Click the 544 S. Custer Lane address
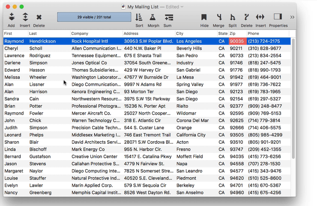The width and height of the screenshot is (317, 206). click(x=144, y=128)
